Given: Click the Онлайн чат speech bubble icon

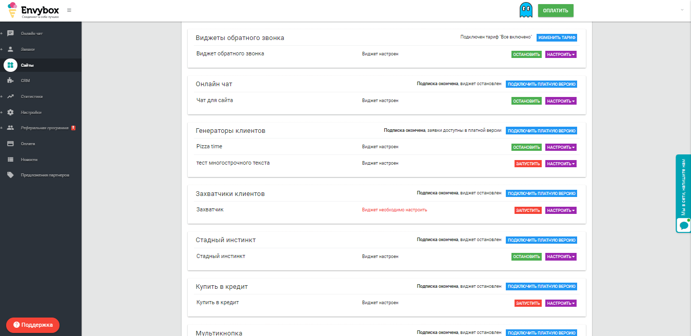Looking at the screenshot, I should (x=10, y=33).
